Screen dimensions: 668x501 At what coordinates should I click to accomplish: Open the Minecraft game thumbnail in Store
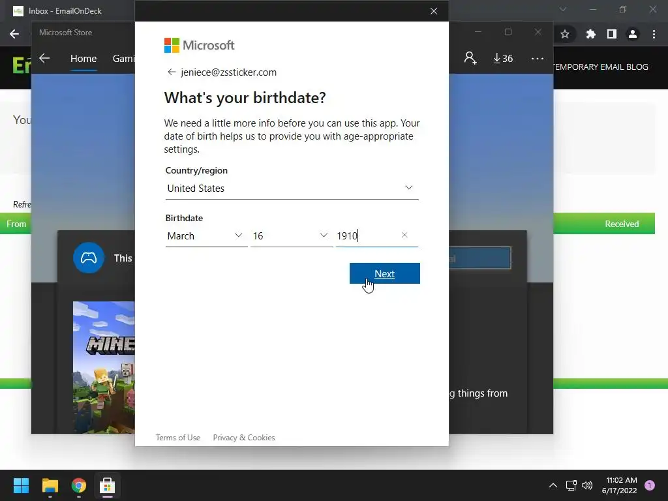[x=104, y=367]
